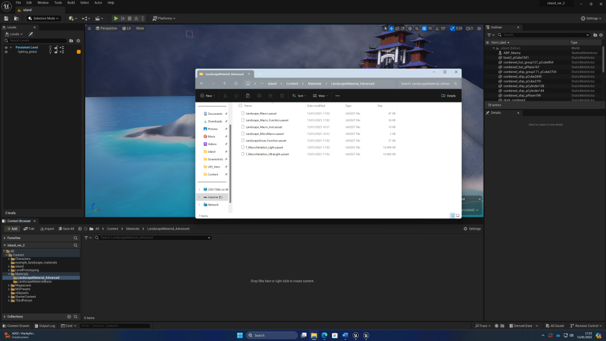This screenshot has width=606, height=341.
Task: Click the Levels world composition edit icon
Action: [x=31, y=34]
